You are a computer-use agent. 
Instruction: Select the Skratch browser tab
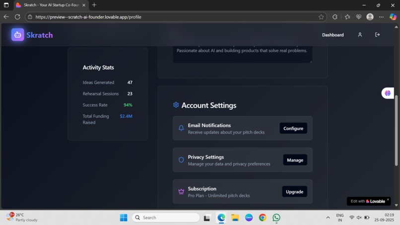pos(51,5)
